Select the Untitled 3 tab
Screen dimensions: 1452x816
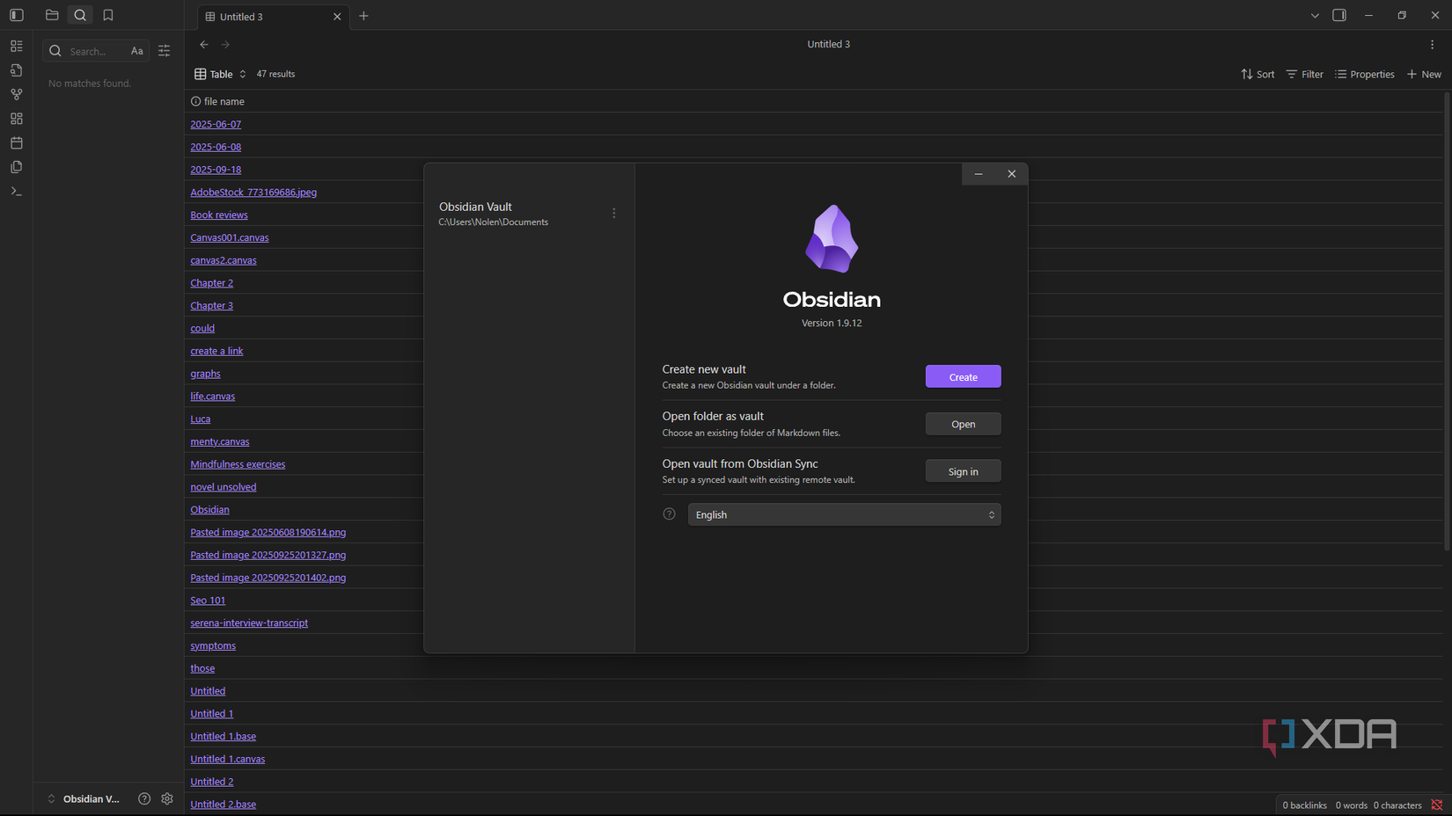coord(273,17)
